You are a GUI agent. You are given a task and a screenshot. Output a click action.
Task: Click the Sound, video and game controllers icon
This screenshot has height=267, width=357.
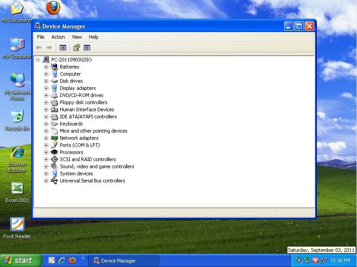pyautogui.click(x=54, y=166)
